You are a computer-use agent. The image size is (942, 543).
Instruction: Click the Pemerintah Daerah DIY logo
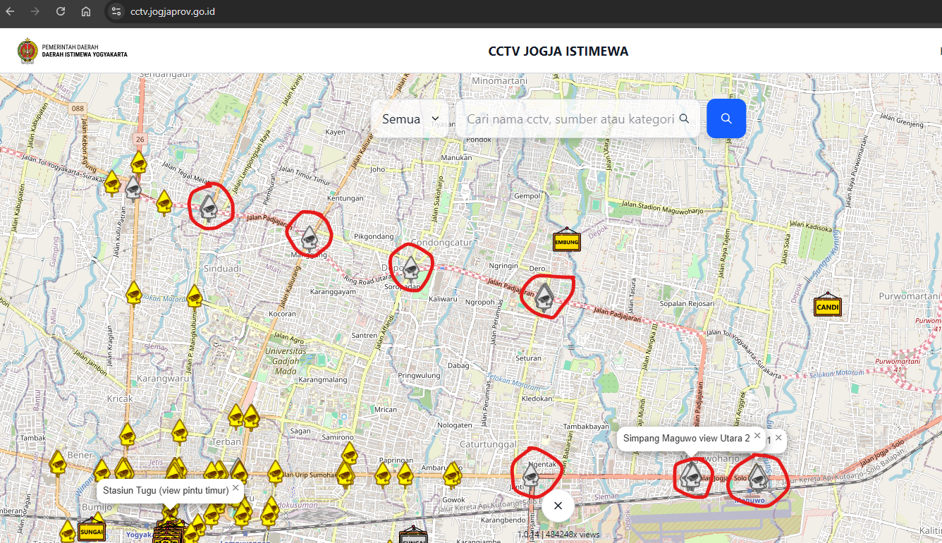[x=28, y=51]
